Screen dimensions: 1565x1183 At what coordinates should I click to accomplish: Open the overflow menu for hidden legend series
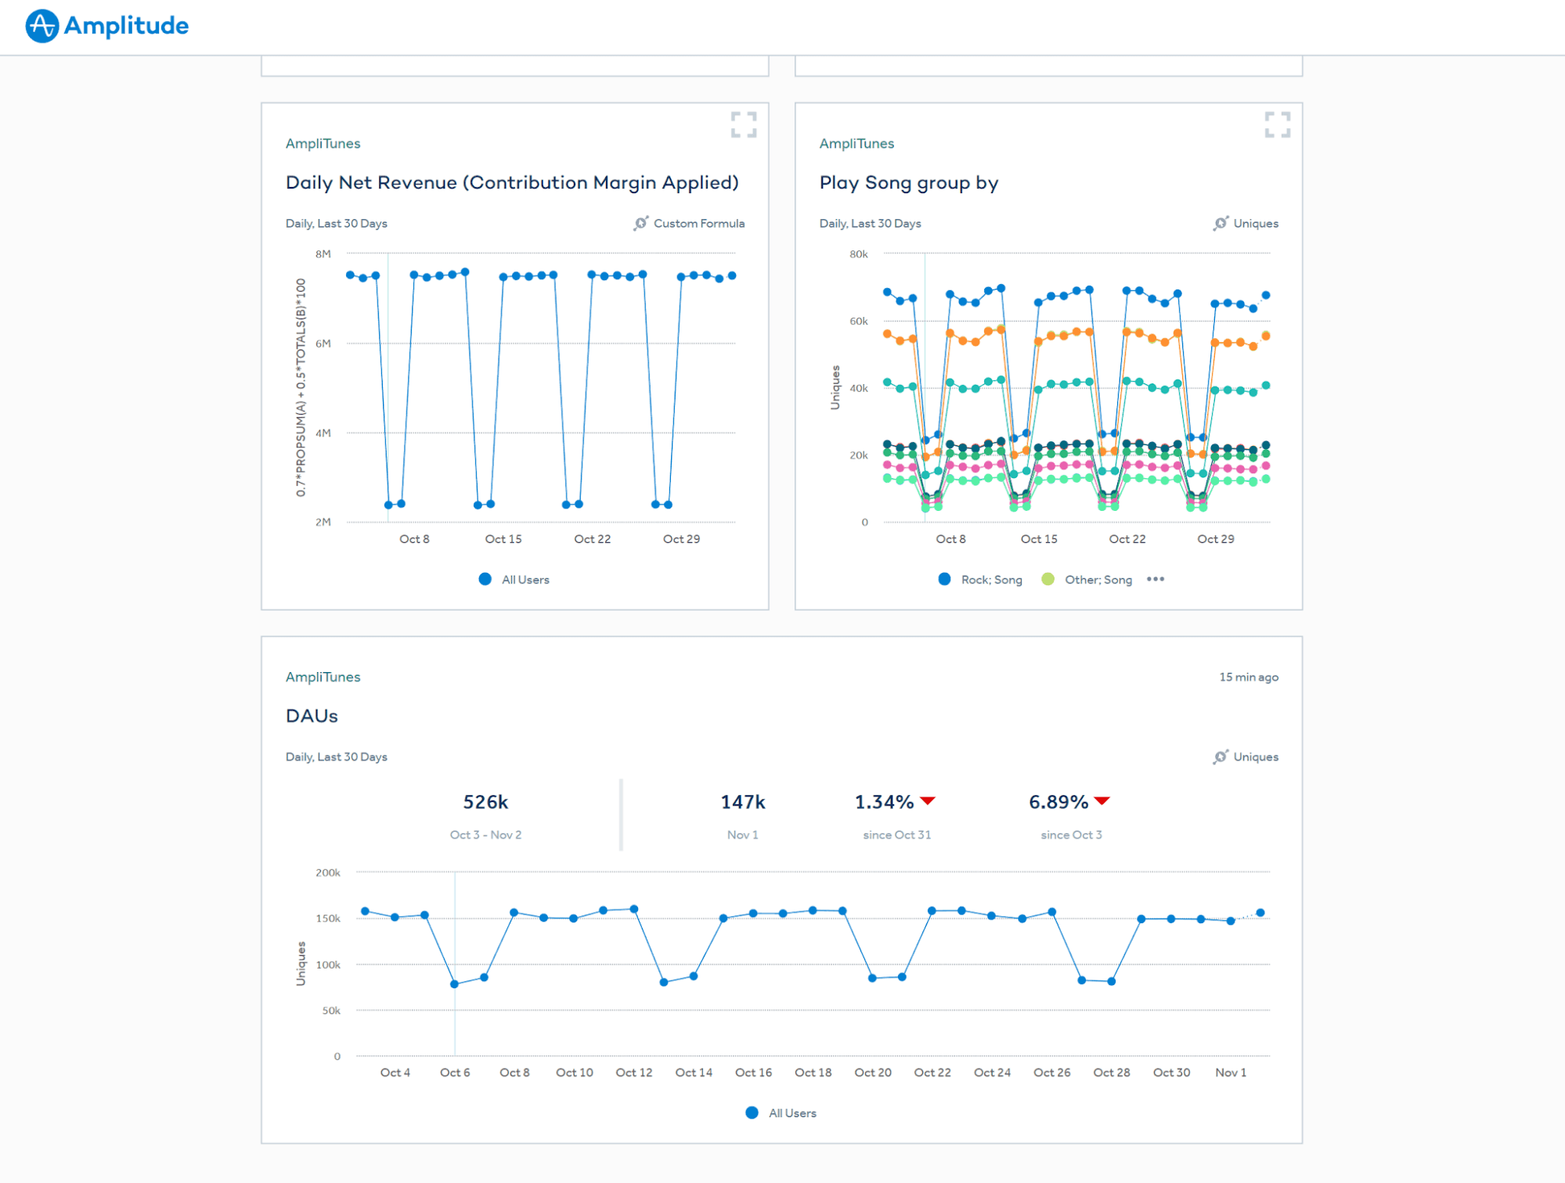point(1155,579)
